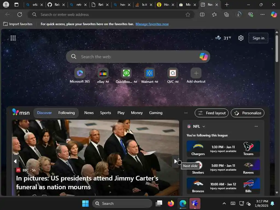280x210 pixels.
Task: Click the taskbar Search box
Action: [x=122, y=203]
